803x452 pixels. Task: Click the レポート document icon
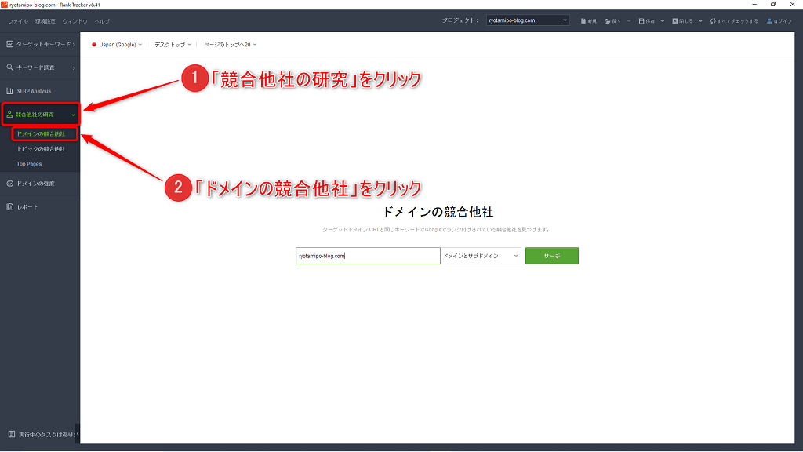point(9,207)
